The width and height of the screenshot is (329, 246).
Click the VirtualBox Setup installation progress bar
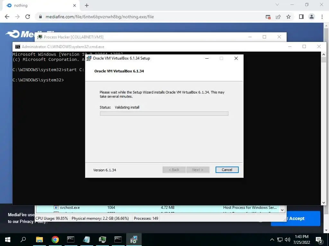tap(164, 114)
